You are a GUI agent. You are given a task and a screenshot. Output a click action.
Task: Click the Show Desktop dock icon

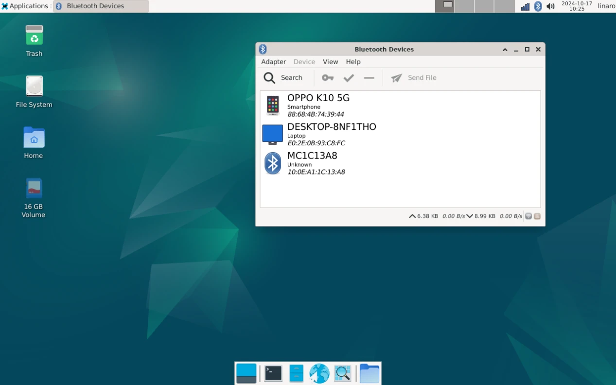[x=246, y=373]
